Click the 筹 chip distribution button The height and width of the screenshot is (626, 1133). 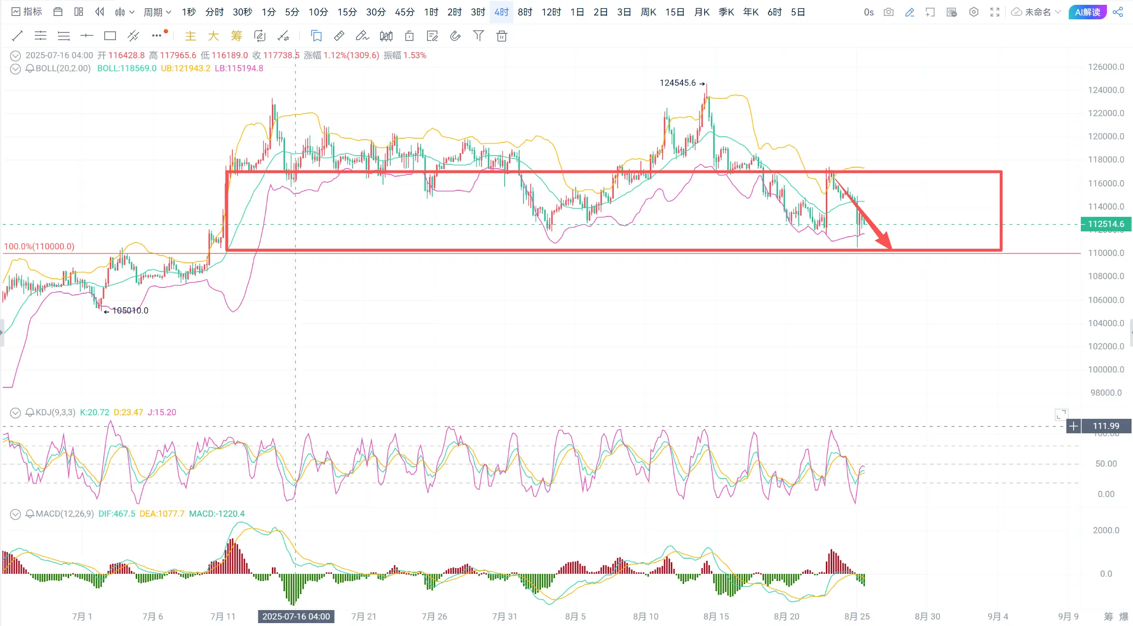coord(237,36)
